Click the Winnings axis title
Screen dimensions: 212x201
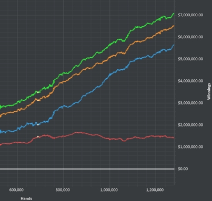pos(209,91)
